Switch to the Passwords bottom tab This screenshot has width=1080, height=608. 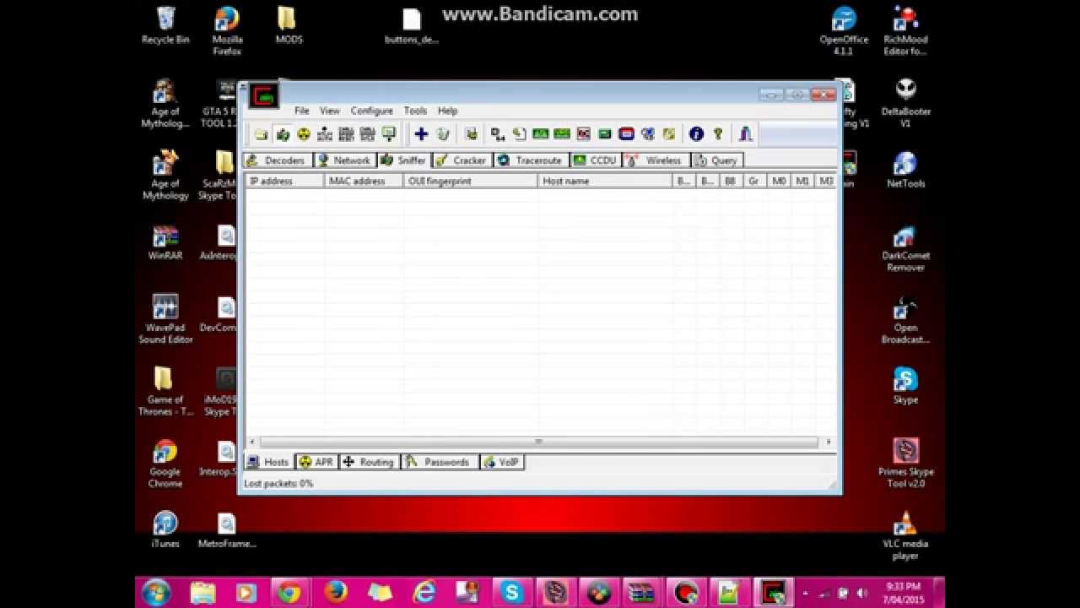439,462
